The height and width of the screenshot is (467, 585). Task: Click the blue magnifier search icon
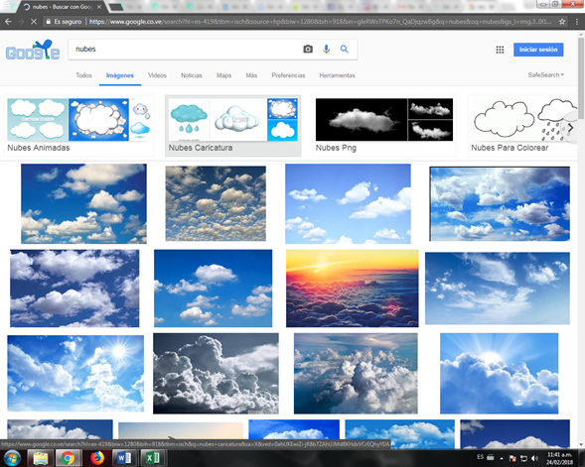345,50
